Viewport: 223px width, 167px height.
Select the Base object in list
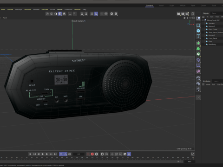210,41
